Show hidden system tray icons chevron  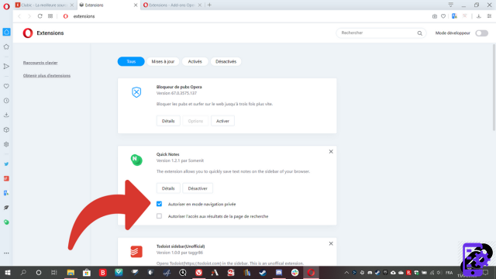click(346, 272)
